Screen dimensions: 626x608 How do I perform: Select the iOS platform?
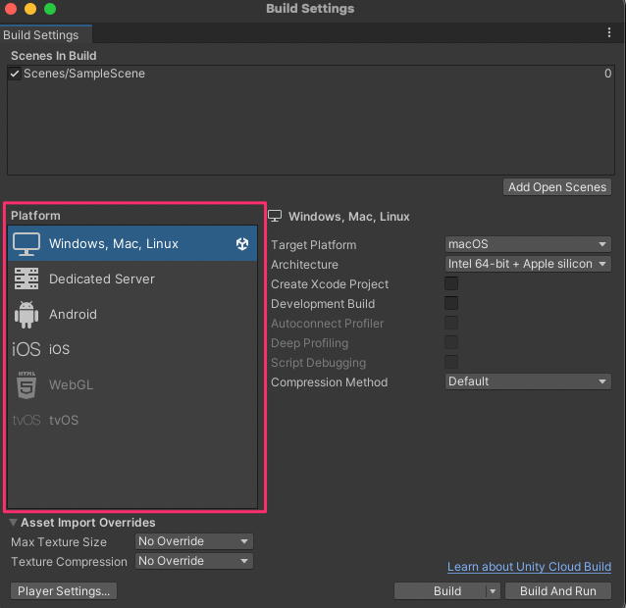132,349
